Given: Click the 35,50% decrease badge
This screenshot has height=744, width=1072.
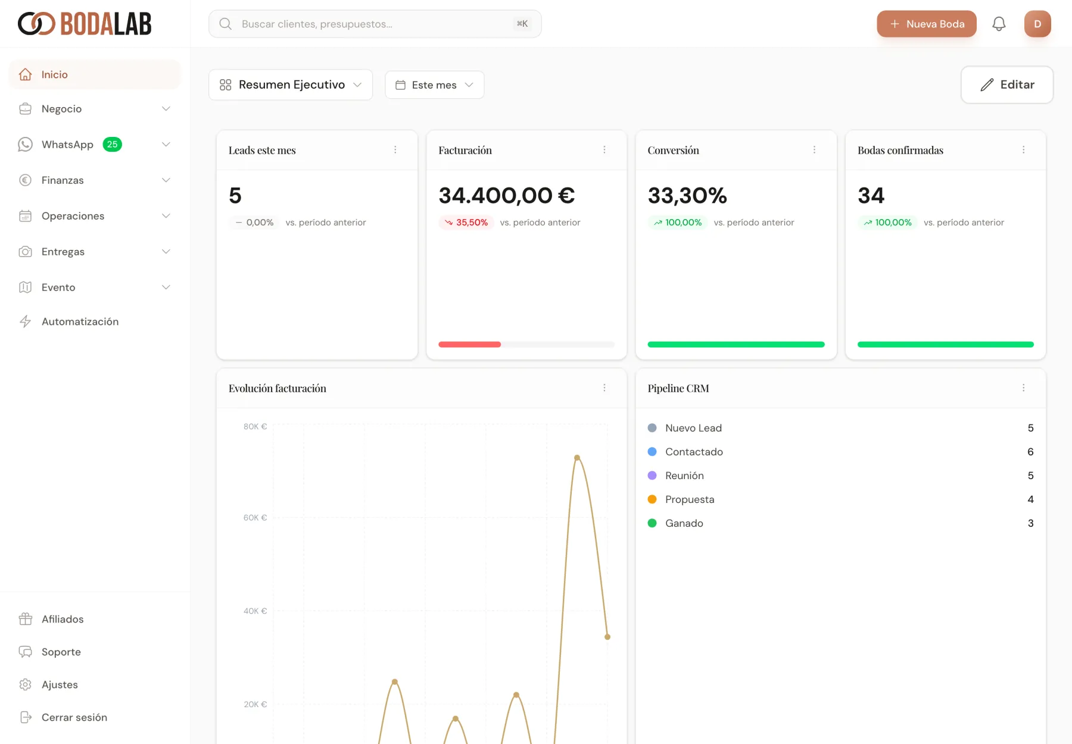Looking at the screenshot, I should pos(466,223).
